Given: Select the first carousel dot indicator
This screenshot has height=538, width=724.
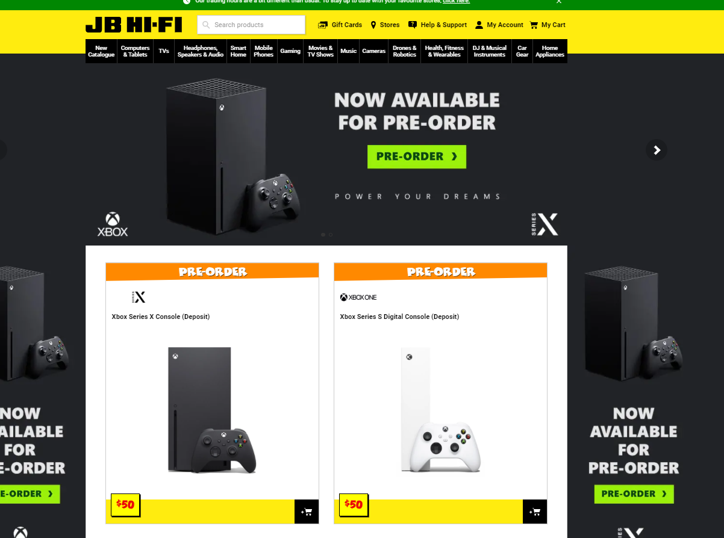Looking at the screenshot, I should coord(323,235).
